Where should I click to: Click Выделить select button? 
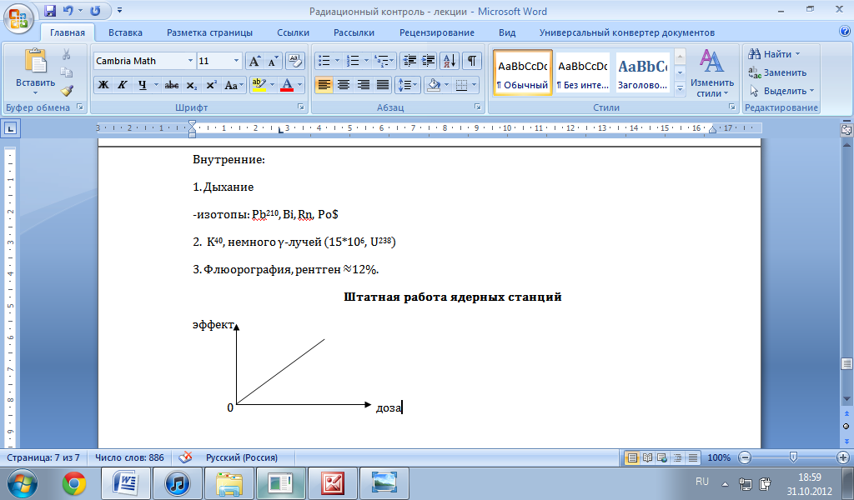[x=781, y=91]
